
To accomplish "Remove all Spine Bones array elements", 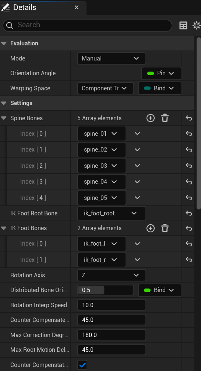I will tap(165, 118).
